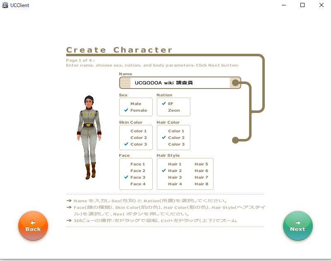
Task: Choose Hair 5 hairstyle
Action: 201,164
